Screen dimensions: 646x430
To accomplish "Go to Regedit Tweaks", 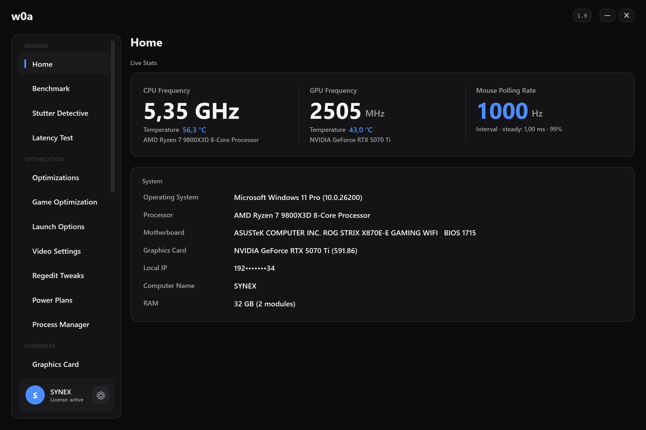I will (x=64, y=276).
